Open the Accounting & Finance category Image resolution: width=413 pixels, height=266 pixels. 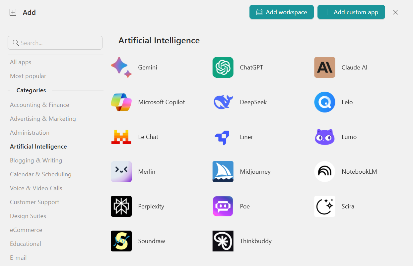tap(39, 105)
